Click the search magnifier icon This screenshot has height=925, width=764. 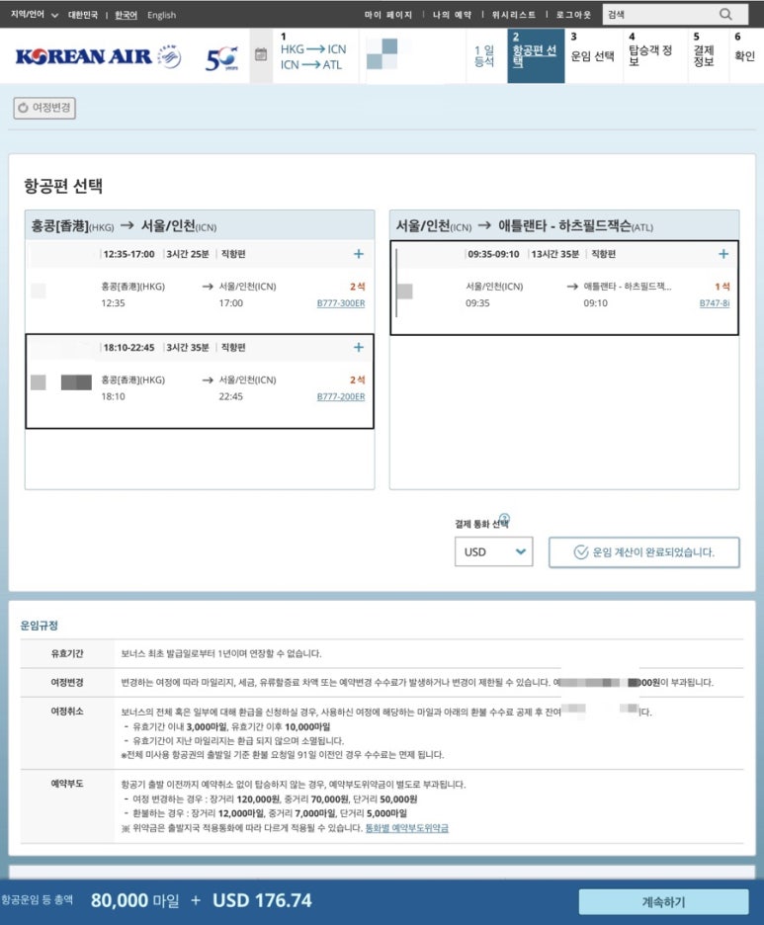pyautogui.click(x=725, y=14)
